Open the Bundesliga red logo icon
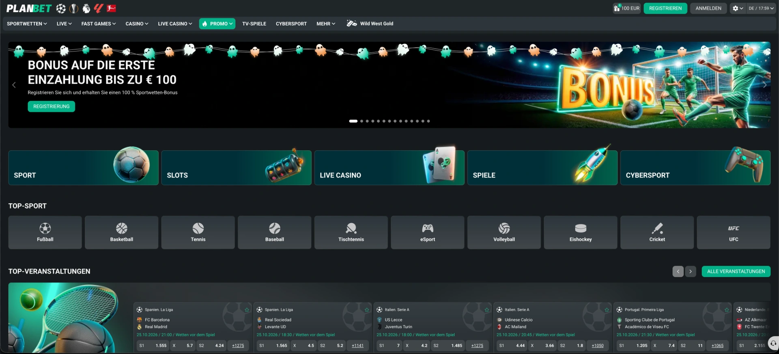The width and height of the screenshot is (779, 354). pyautogui.click(x=111, y=8)
